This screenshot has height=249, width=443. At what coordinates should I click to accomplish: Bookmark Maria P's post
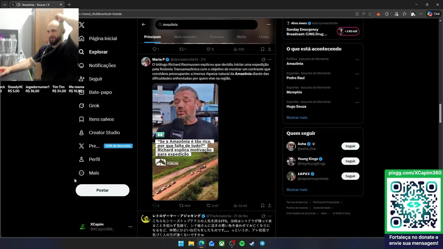(263, 206)
